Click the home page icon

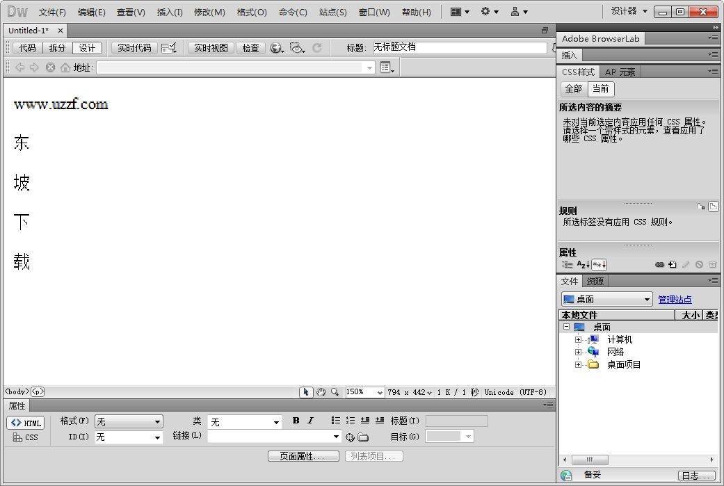pos(65,67)
